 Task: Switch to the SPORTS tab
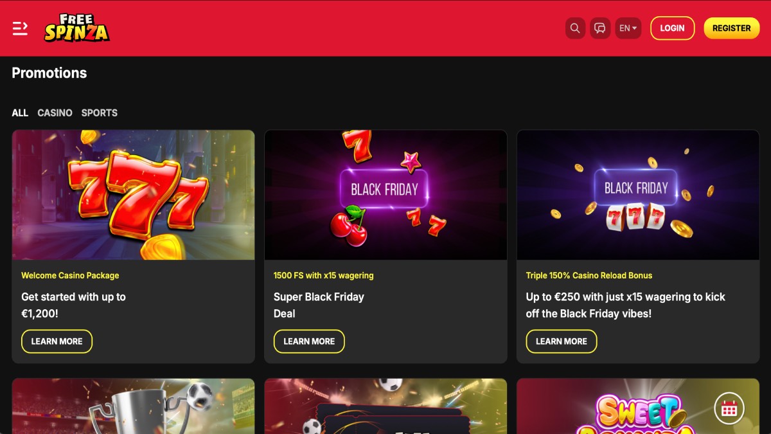pyautogui.click(x=100, y=113)
